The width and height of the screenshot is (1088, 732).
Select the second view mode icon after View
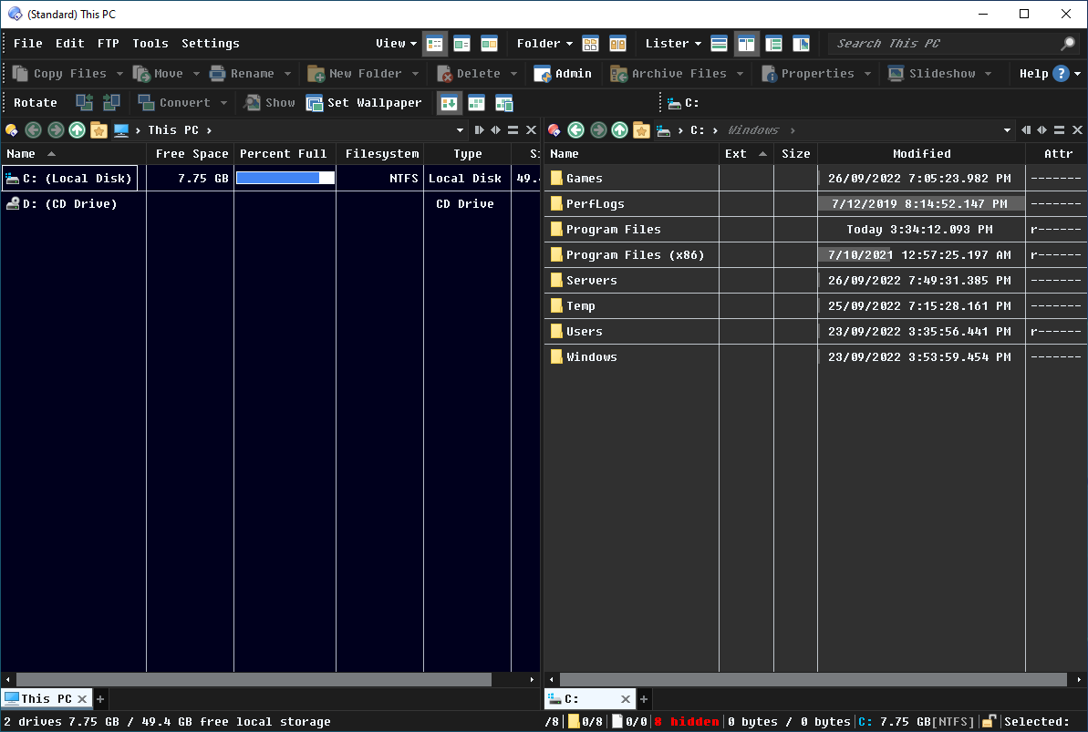click(x=462, y=44)
